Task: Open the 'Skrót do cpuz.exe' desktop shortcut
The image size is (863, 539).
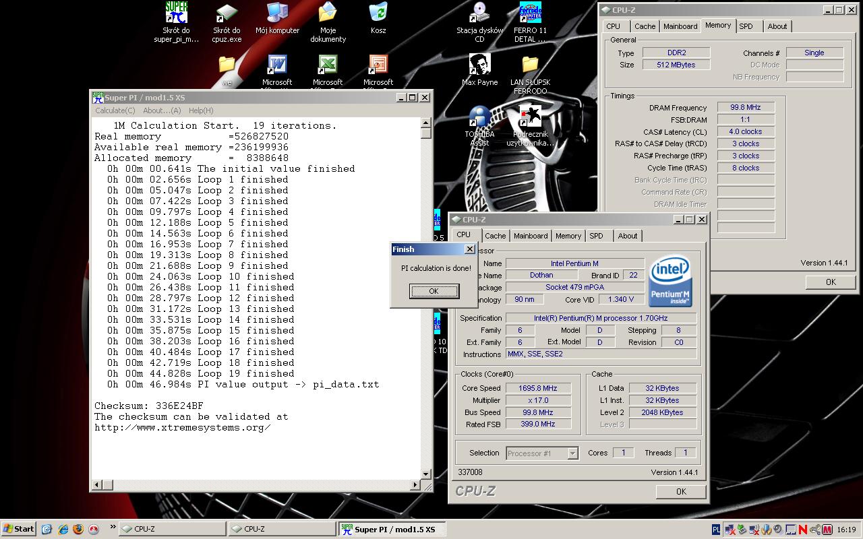Action: pyautogui.click(x=227, y=13)
